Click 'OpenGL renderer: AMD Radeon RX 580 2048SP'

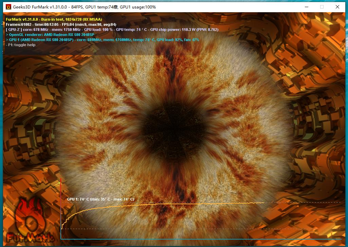pyautogui.click(x=50, y=35)
